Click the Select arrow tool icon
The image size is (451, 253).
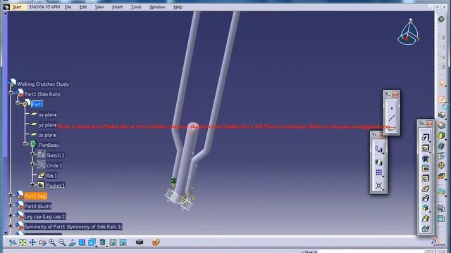(x=442, y=83)
